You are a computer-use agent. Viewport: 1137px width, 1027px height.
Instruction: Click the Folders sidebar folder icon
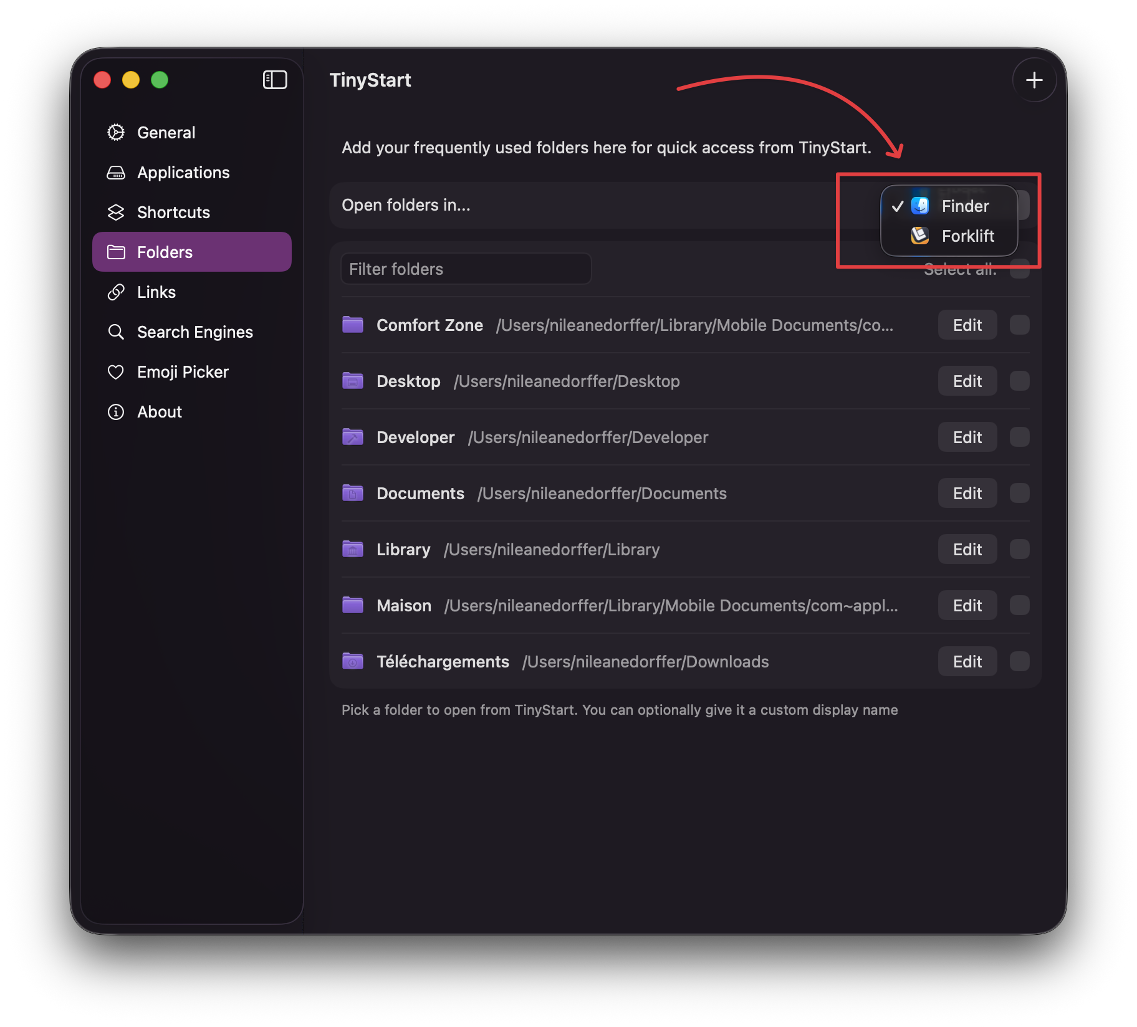116,252
